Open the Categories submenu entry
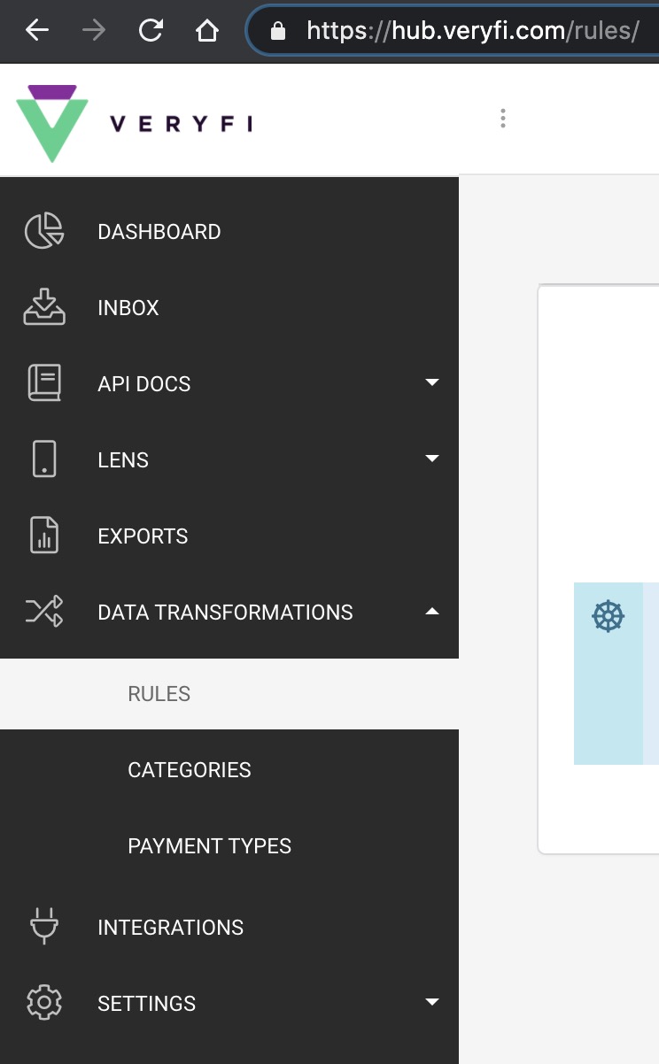This screenshot has width=659, height=1064. [189, 769]
